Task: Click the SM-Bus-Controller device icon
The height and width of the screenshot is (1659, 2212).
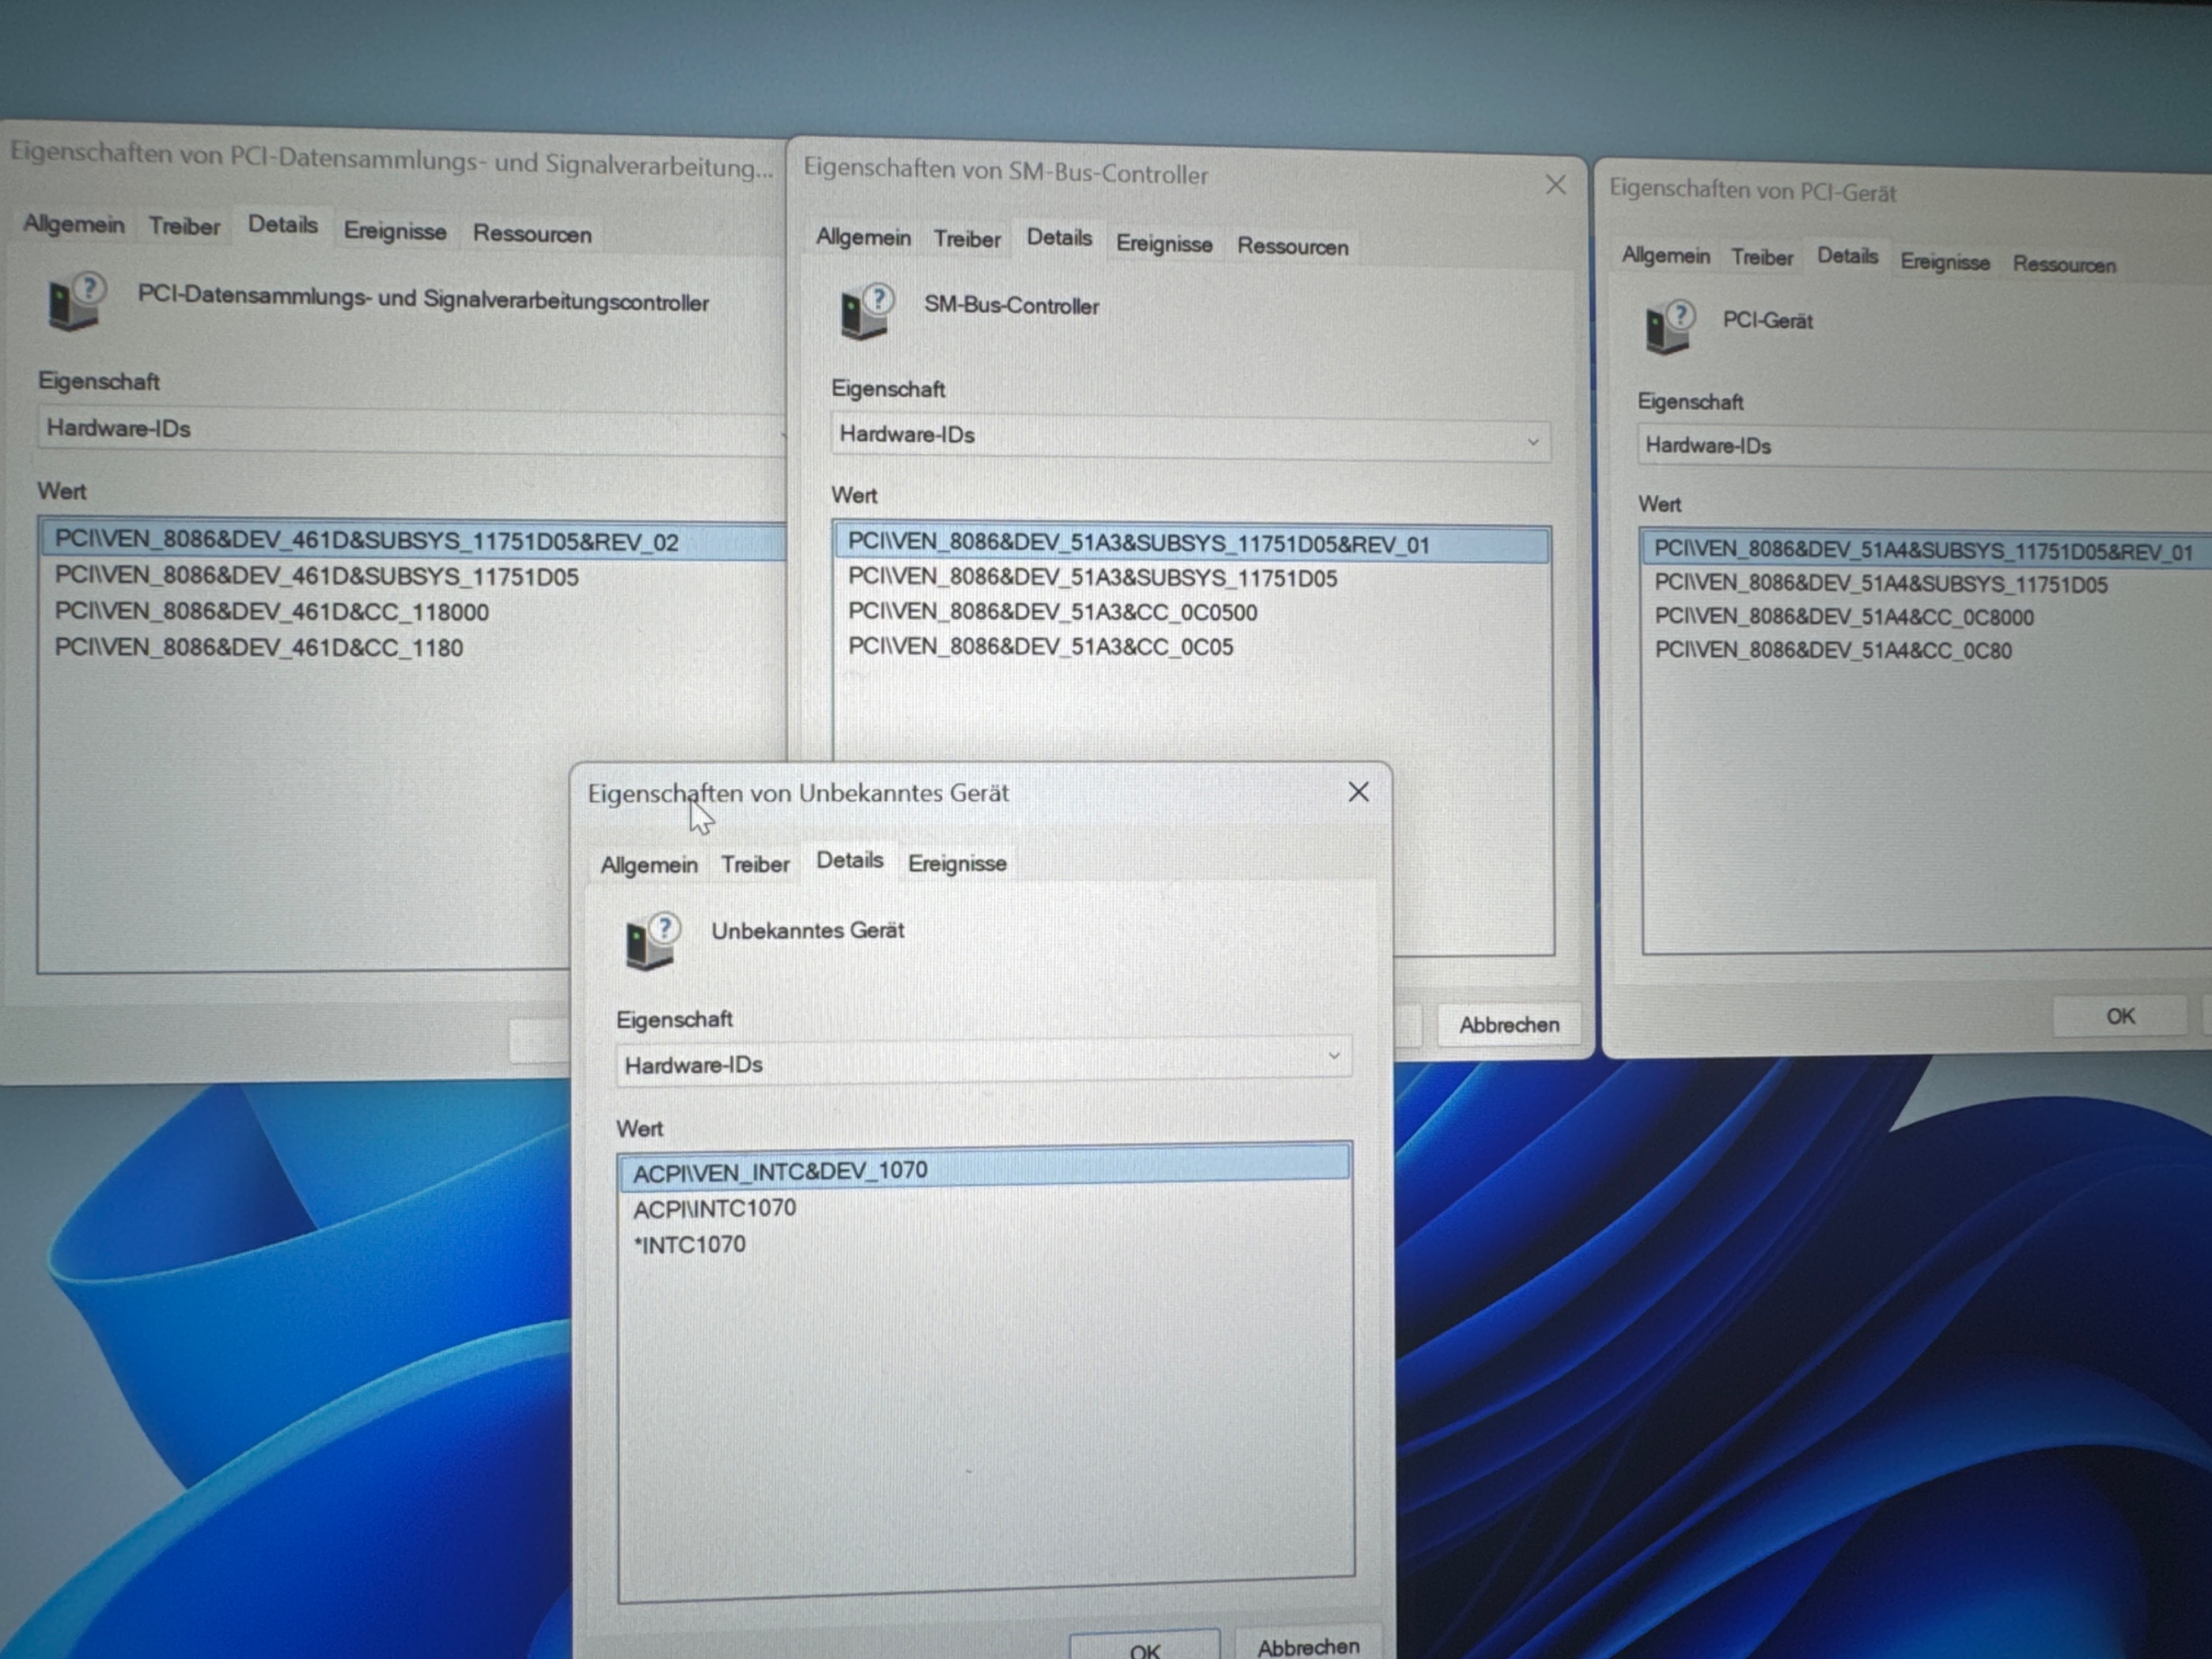Action: 866,311
